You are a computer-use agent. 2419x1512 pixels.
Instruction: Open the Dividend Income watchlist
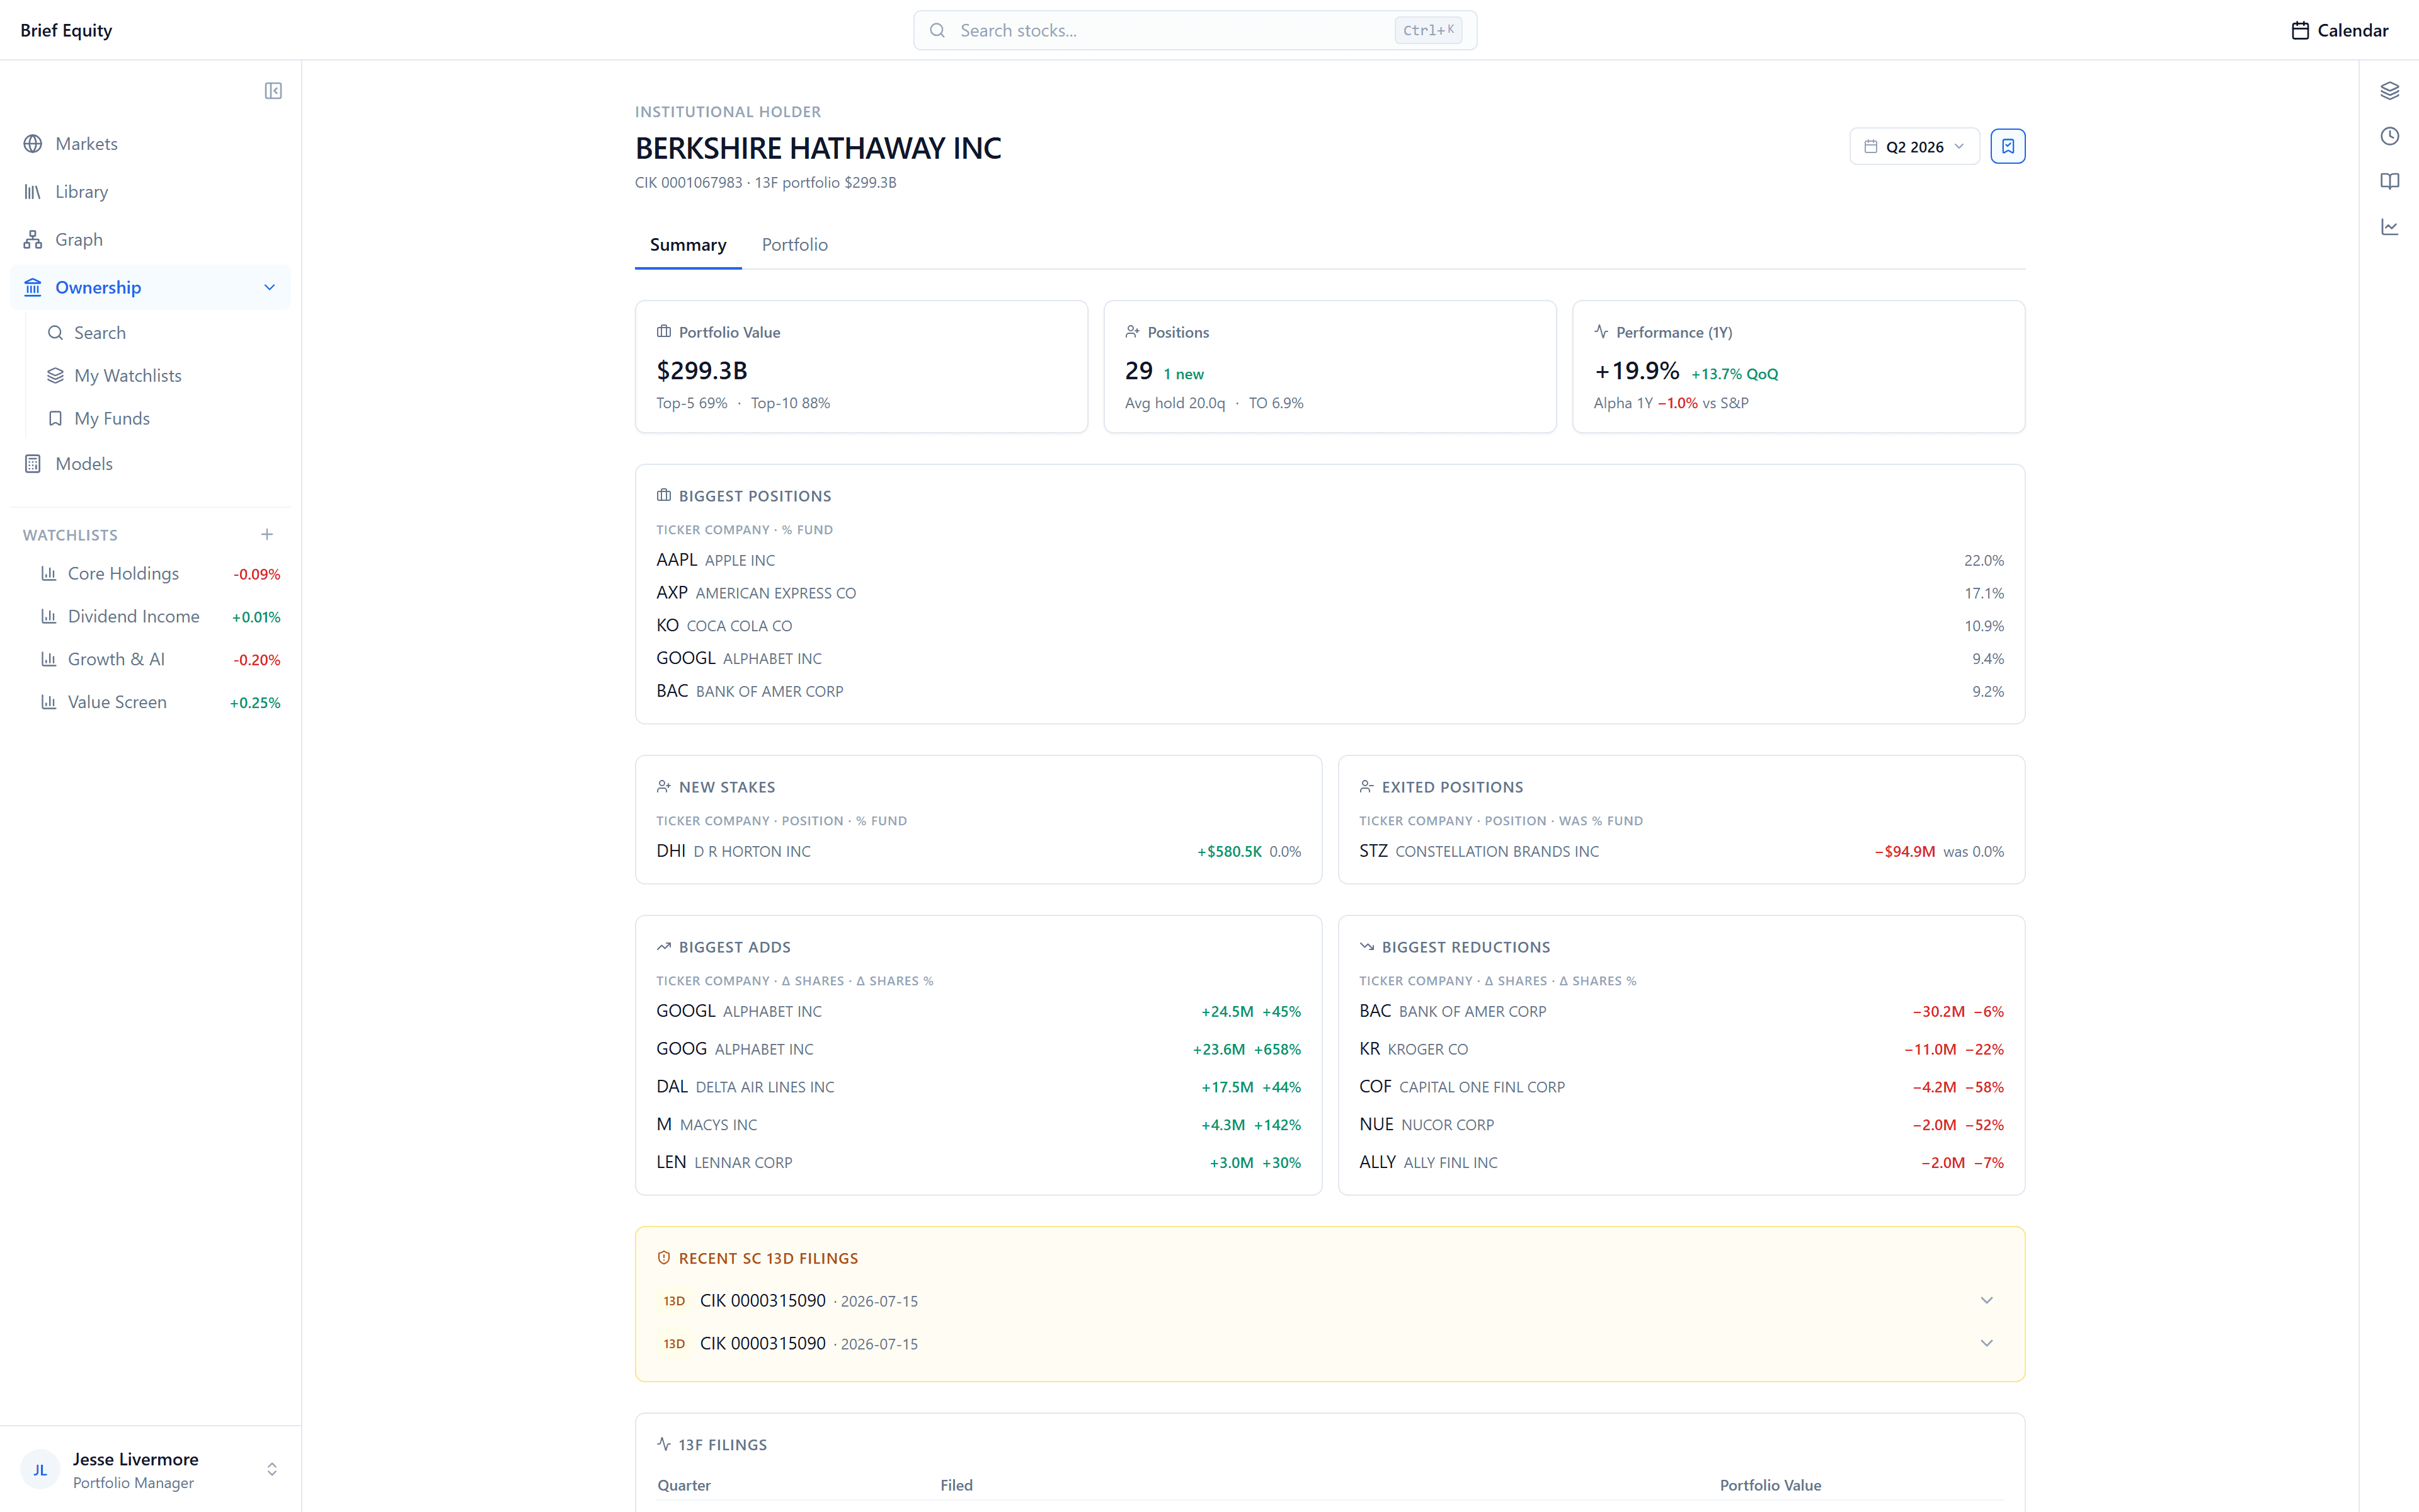[x=160, y=617]
